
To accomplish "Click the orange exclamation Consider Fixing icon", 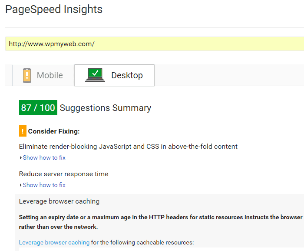I will click(23, 131).
